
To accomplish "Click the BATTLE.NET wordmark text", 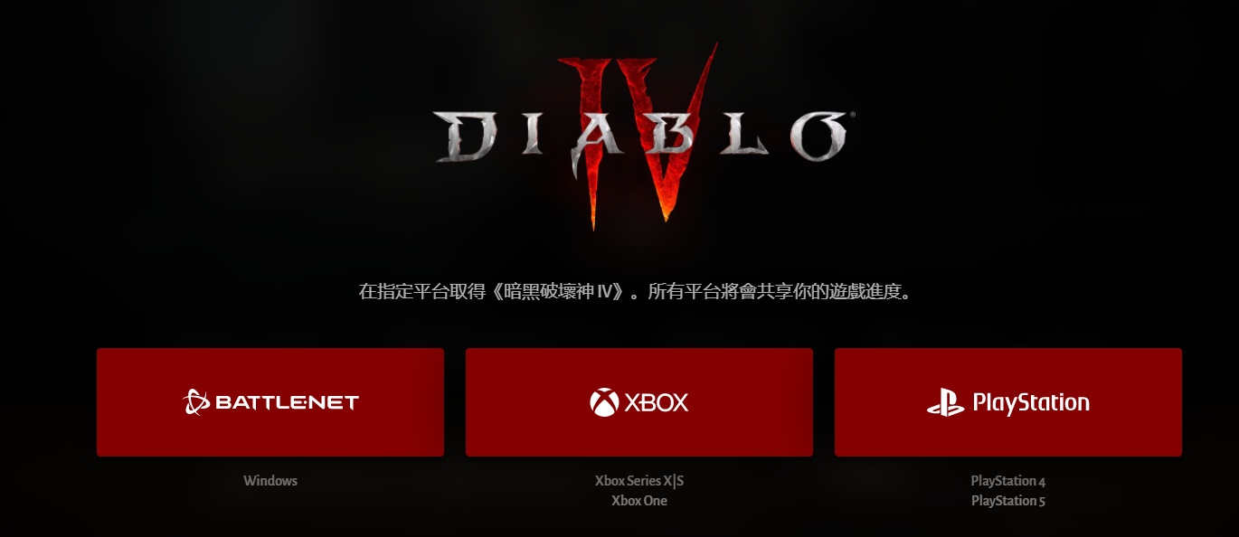I will click(288, 402).
